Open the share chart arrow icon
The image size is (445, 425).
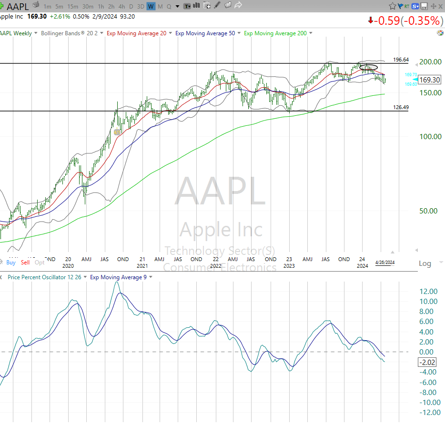(238, 5)
